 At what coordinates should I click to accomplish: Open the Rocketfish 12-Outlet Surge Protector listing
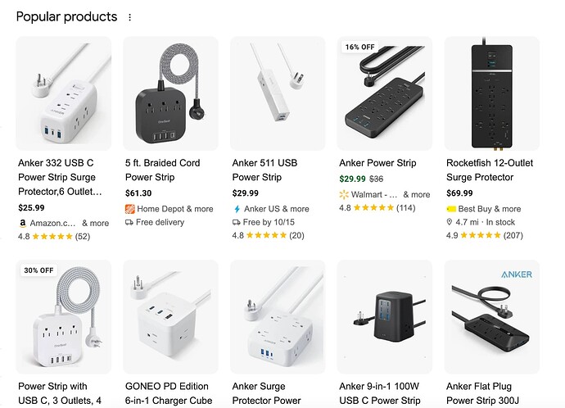[x=490, y=170]
